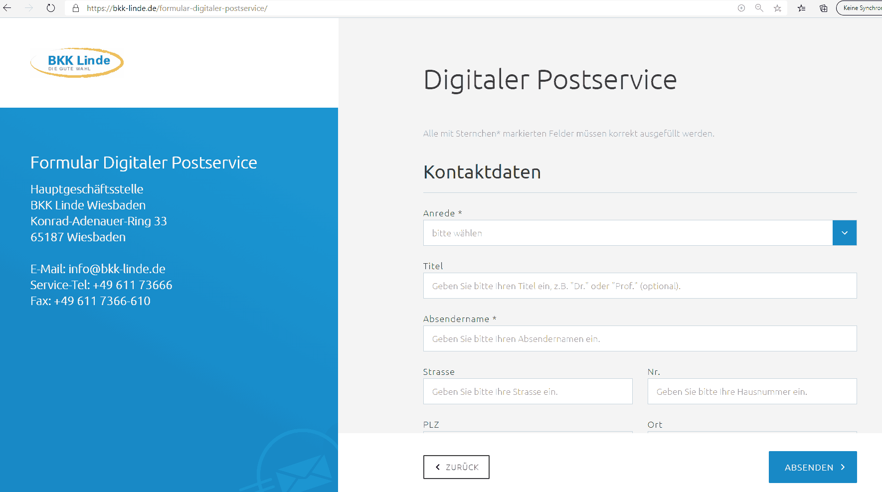
Task: Click the 'BKK Linde Wiesbaden' text line
Action: [x=88, y=205]
